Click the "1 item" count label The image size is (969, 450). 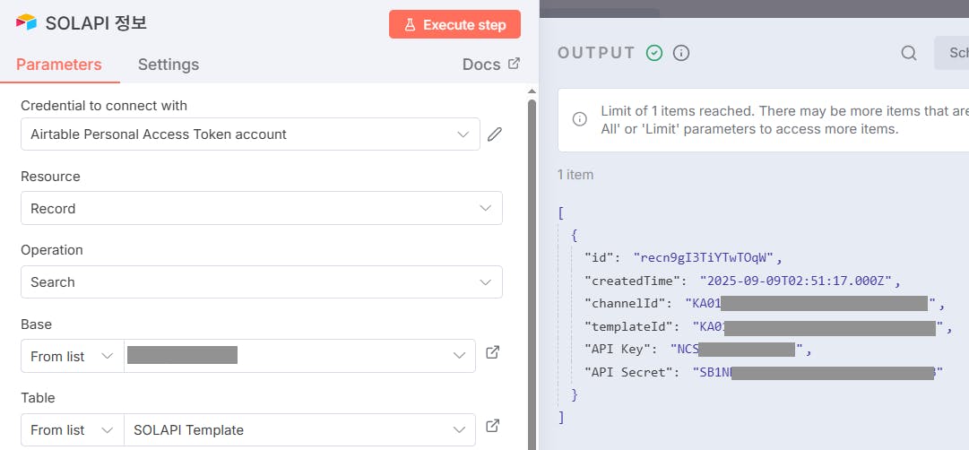click(x=575, y=175)
